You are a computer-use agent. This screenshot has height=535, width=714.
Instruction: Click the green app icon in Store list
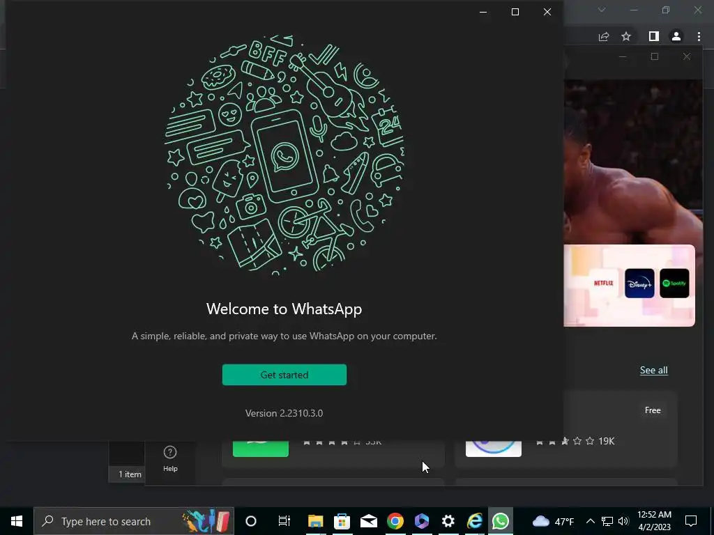(x=261, y=449)
